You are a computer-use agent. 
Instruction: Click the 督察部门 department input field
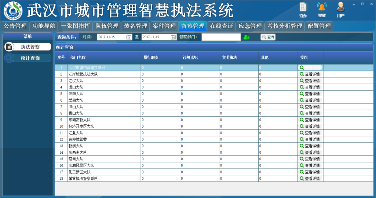[x=221, y=37]
